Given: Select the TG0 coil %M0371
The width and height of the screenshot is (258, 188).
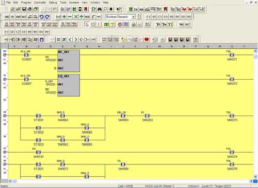Looking at the screenshot, I should pos(232,55).
